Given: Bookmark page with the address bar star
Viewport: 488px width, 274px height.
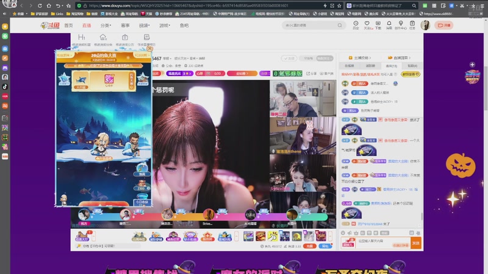Looking at the screenshot, I should (x=339, y=5).
